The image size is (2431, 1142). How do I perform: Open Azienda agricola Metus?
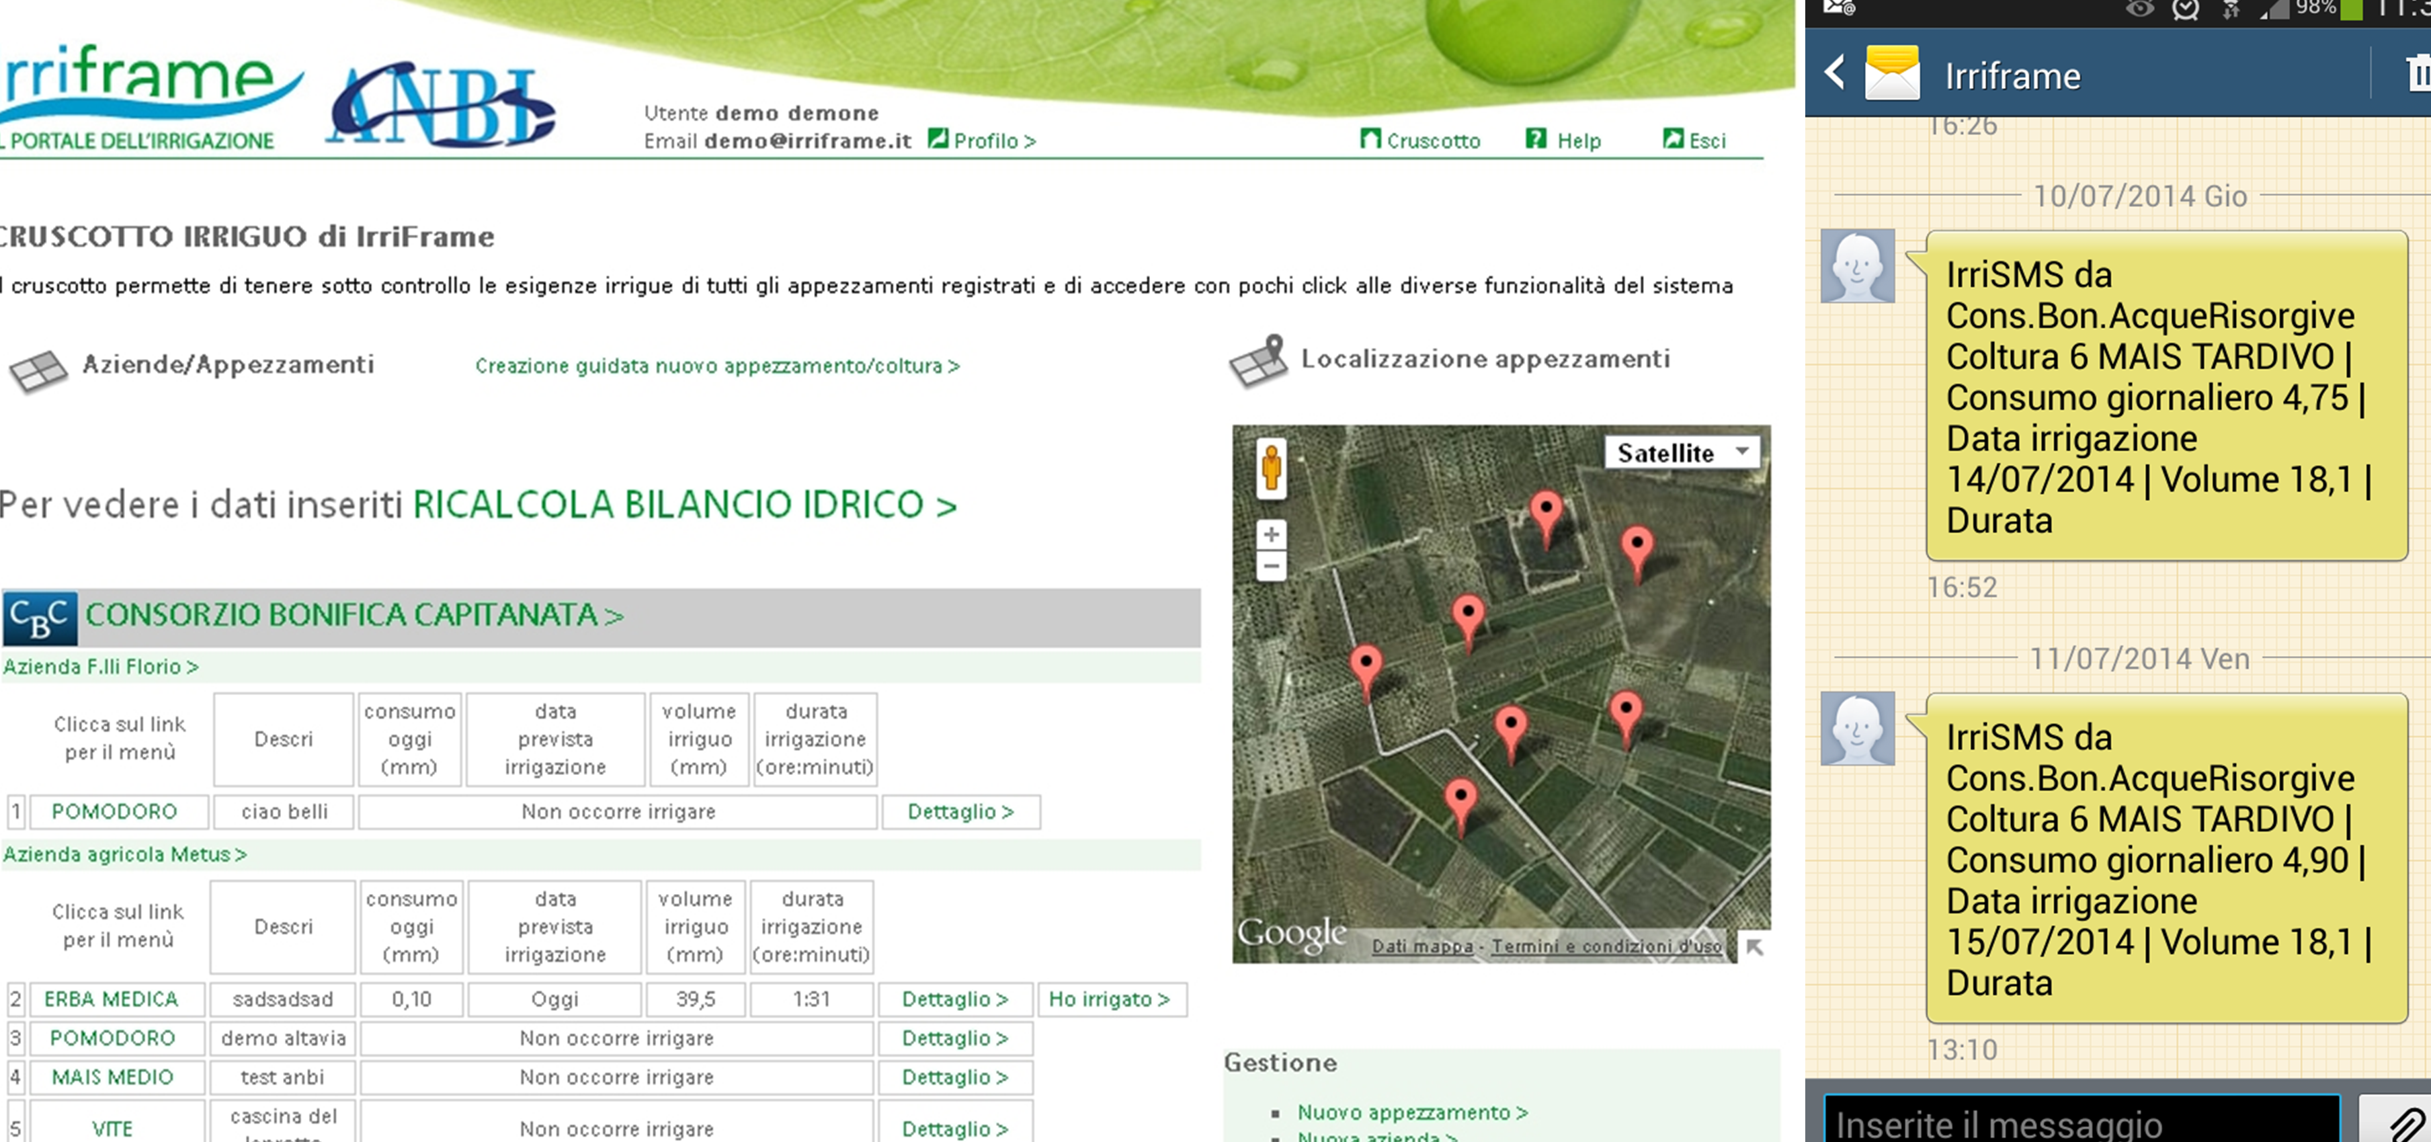[x=124, y=854]
